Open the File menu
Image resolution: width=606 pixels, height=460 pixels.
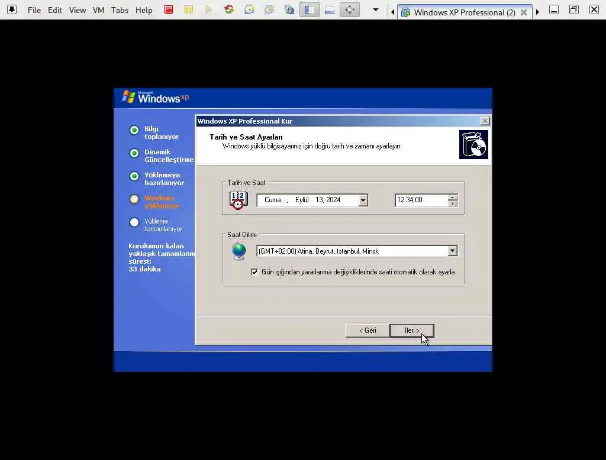click(x=34, y=11)
